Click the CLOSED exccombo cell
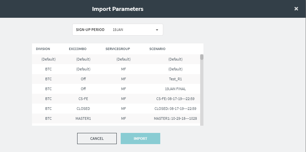 coord(83,109)
